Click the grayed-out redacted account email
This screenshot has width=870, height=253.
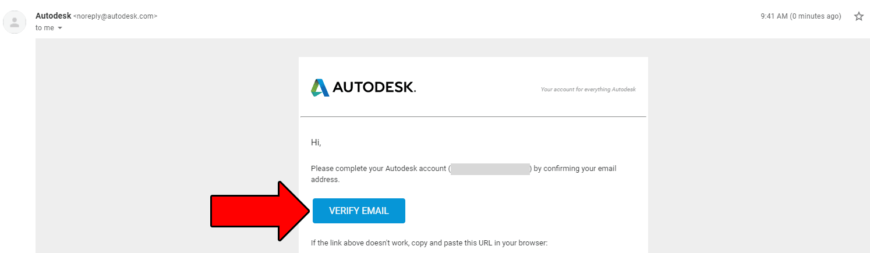point(490,169)
